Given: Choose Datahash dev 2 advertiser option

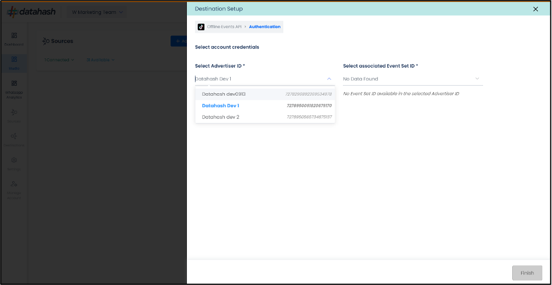Looking at the screenshot, I should [265, 117].
